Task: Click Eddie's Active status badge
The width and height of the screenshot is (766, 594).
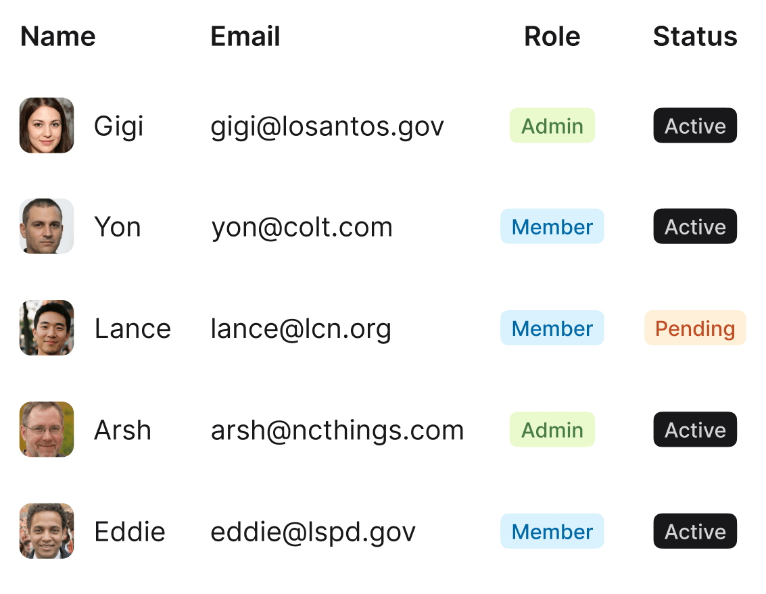Action: pos(695,531)
